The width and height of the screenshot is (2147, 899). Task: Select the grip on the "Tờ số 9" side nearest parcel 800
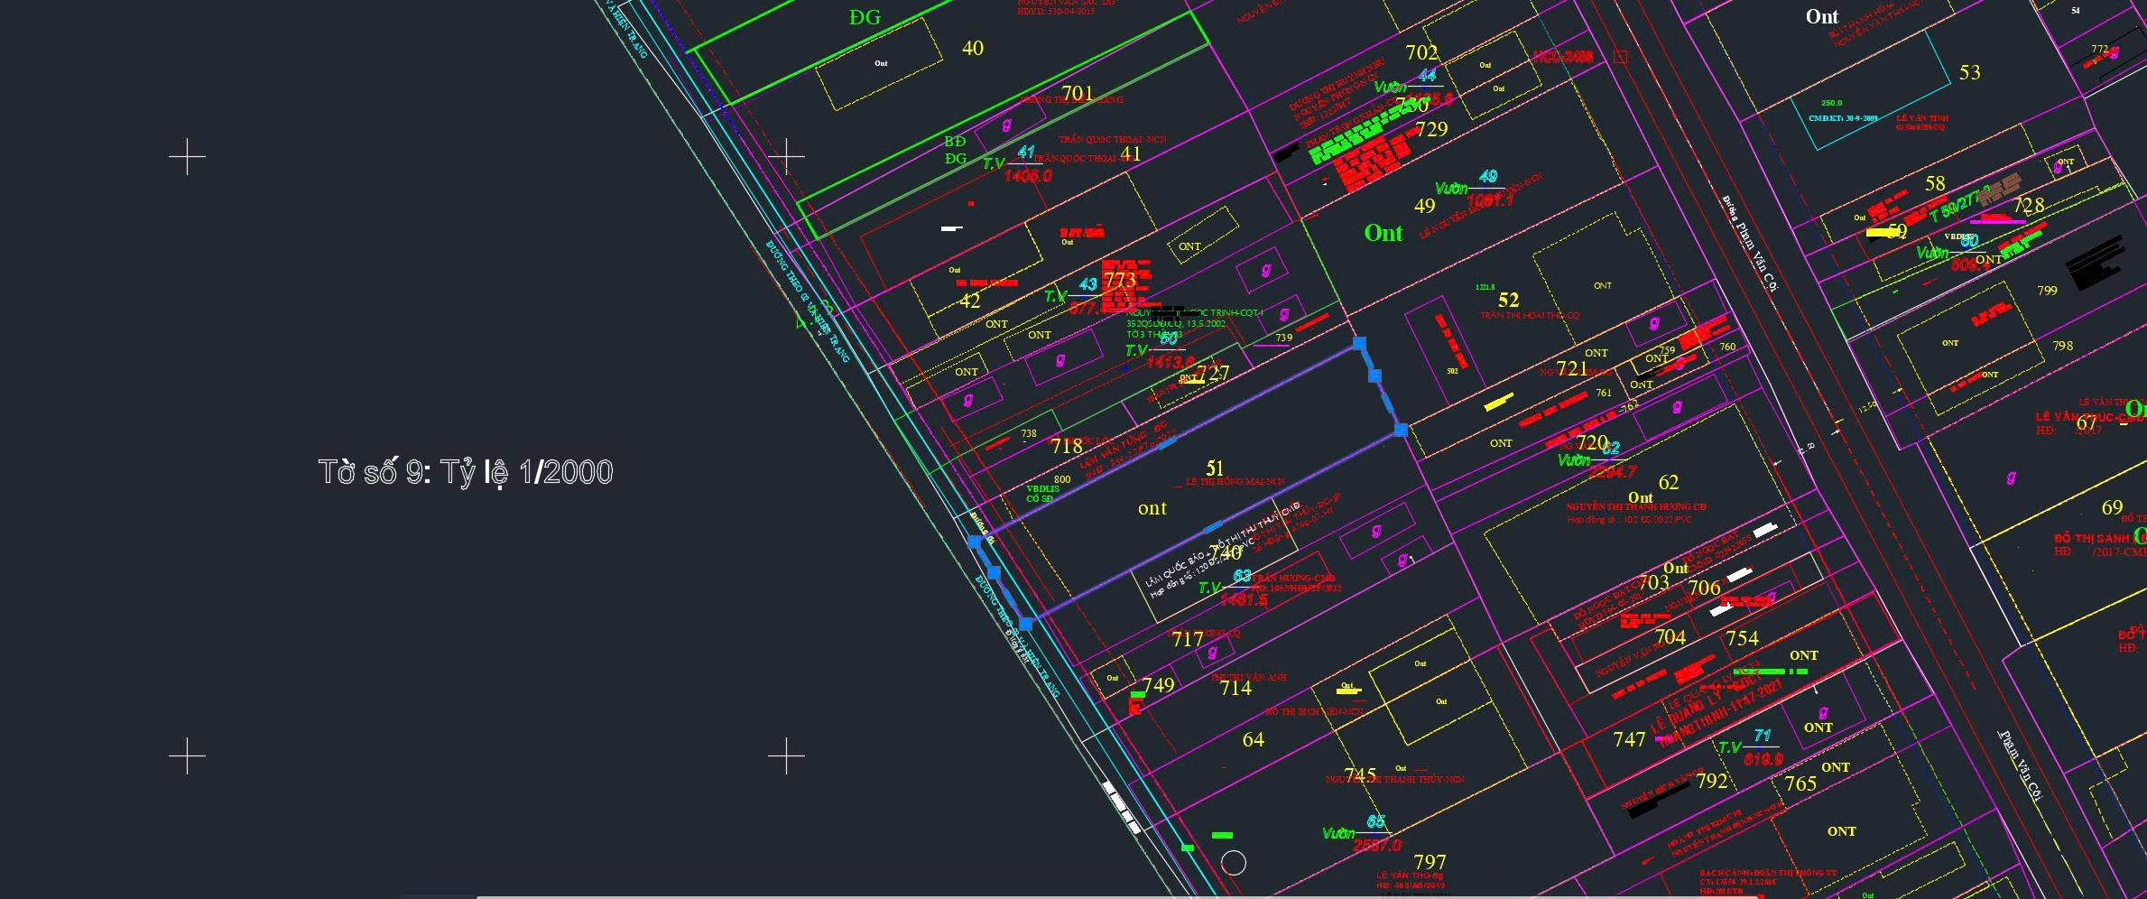click(974, 542)
